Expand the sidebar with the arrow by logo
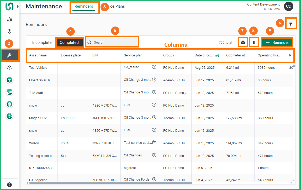Image resolution: width=301 pixels, height=190 pixels. point(18,7)
